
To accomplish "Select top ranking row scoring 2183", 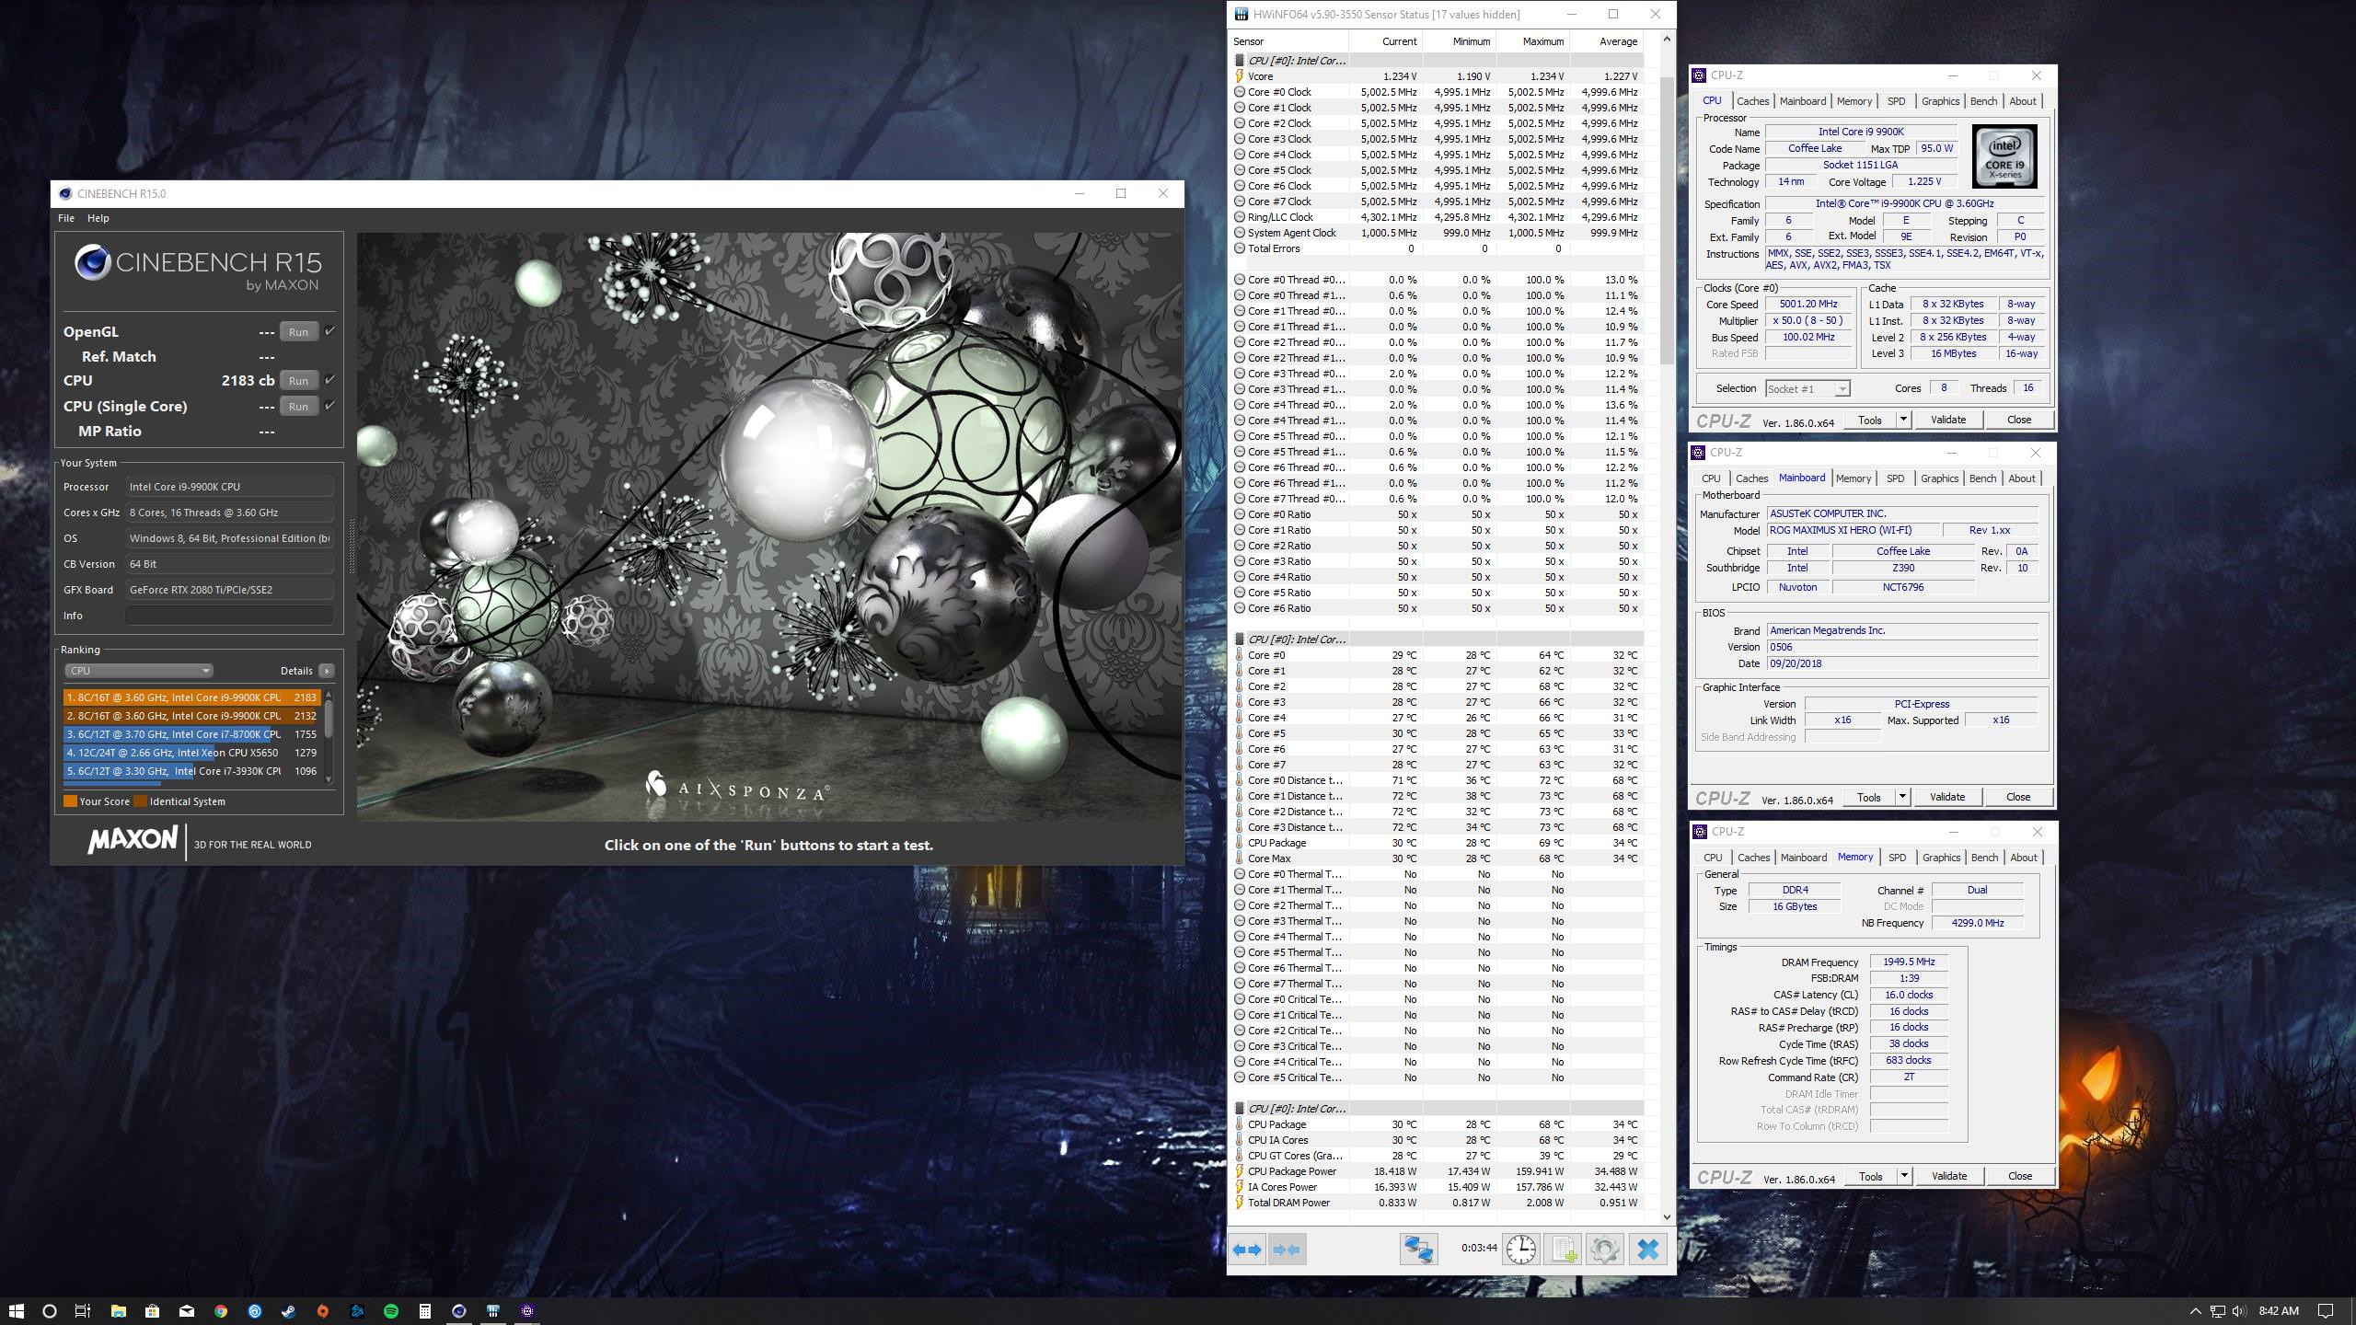I will click(191, 697).
